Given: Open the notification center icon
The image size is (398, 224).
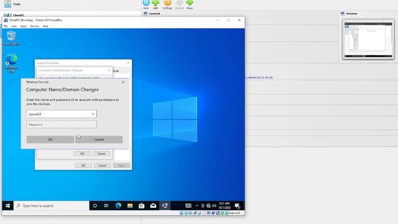Looking at the screenshot, I should 238,206.
